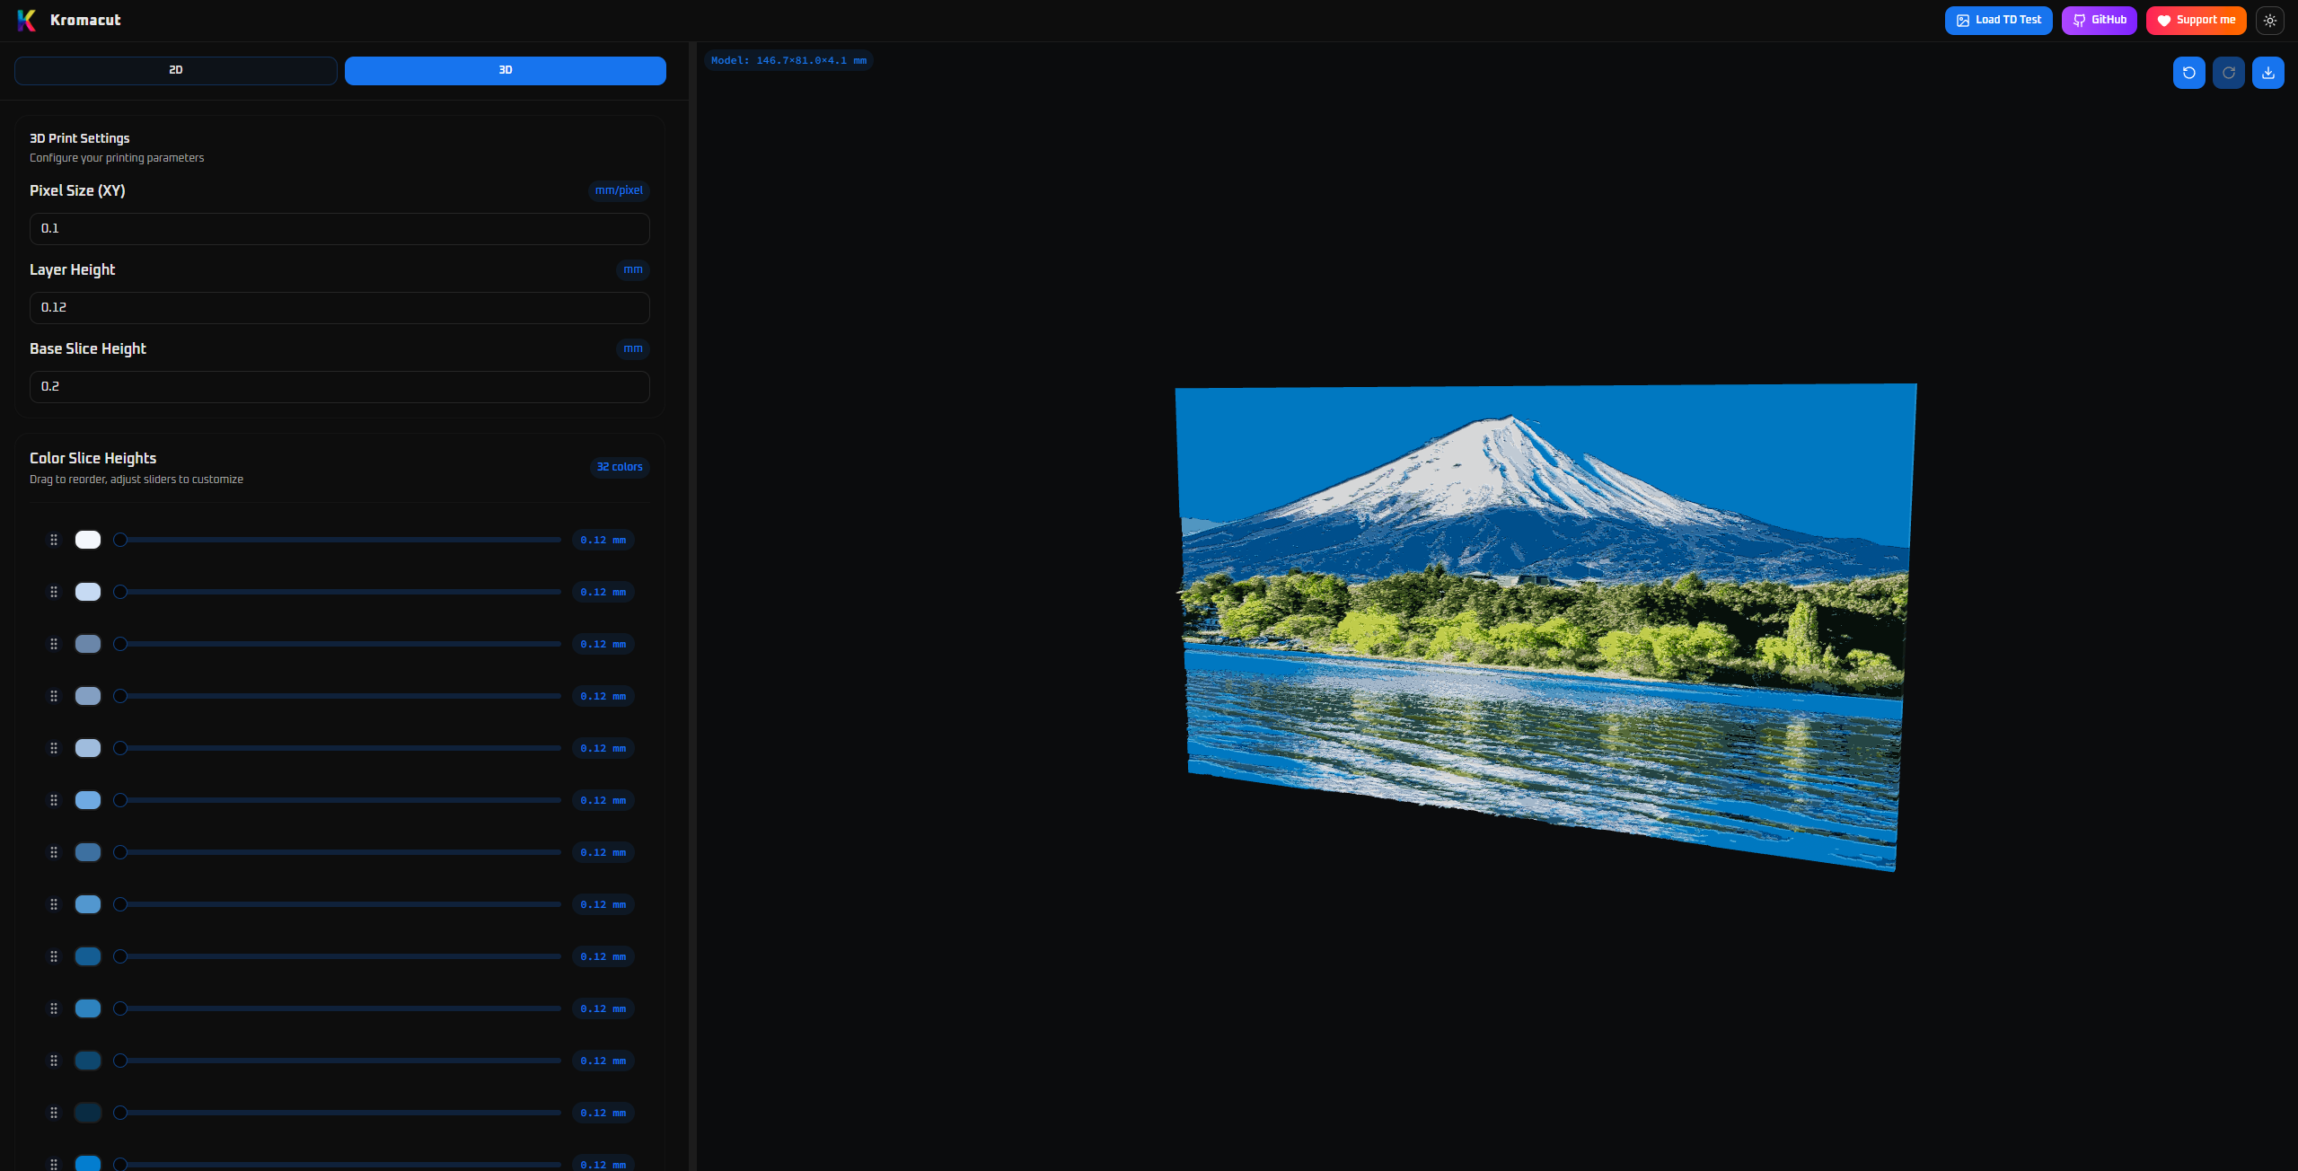This screenshot has height=1171, width=2298.
Task: Open the GitHub link
Action: (x=2099, y=20)
